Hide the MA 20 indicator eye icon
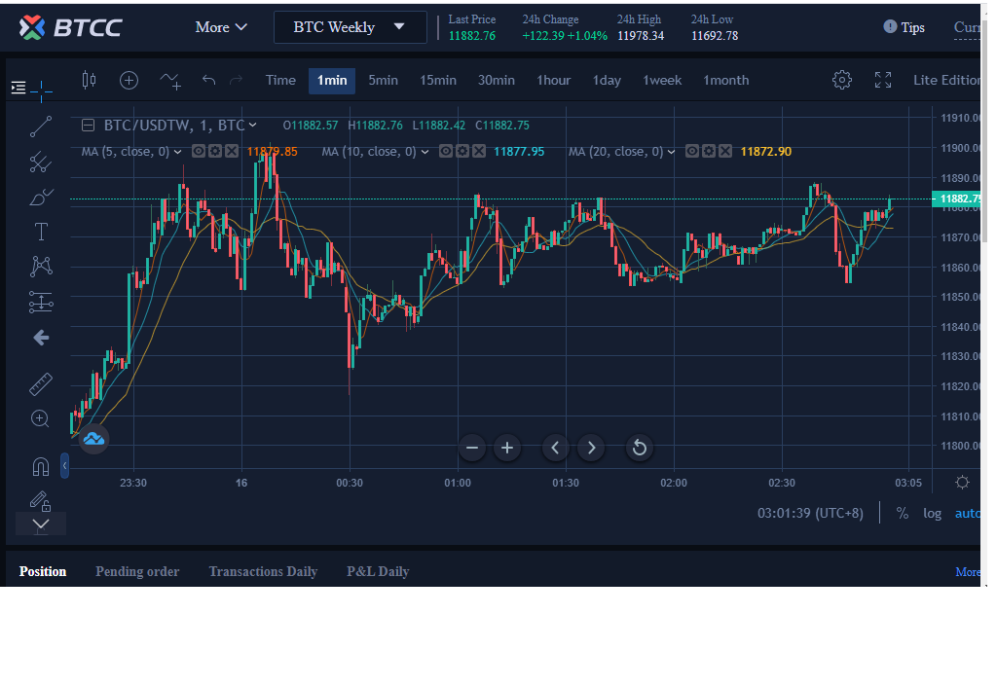The width and height of the screenshot is (997, 687). (692, 151)
